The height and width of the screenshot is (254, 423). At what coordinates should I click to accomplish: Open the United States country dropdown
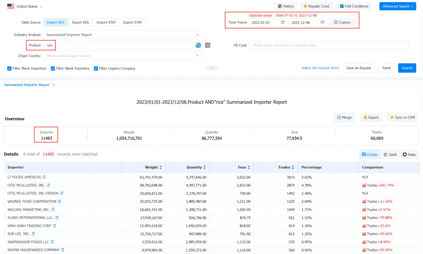coord(25,6)
